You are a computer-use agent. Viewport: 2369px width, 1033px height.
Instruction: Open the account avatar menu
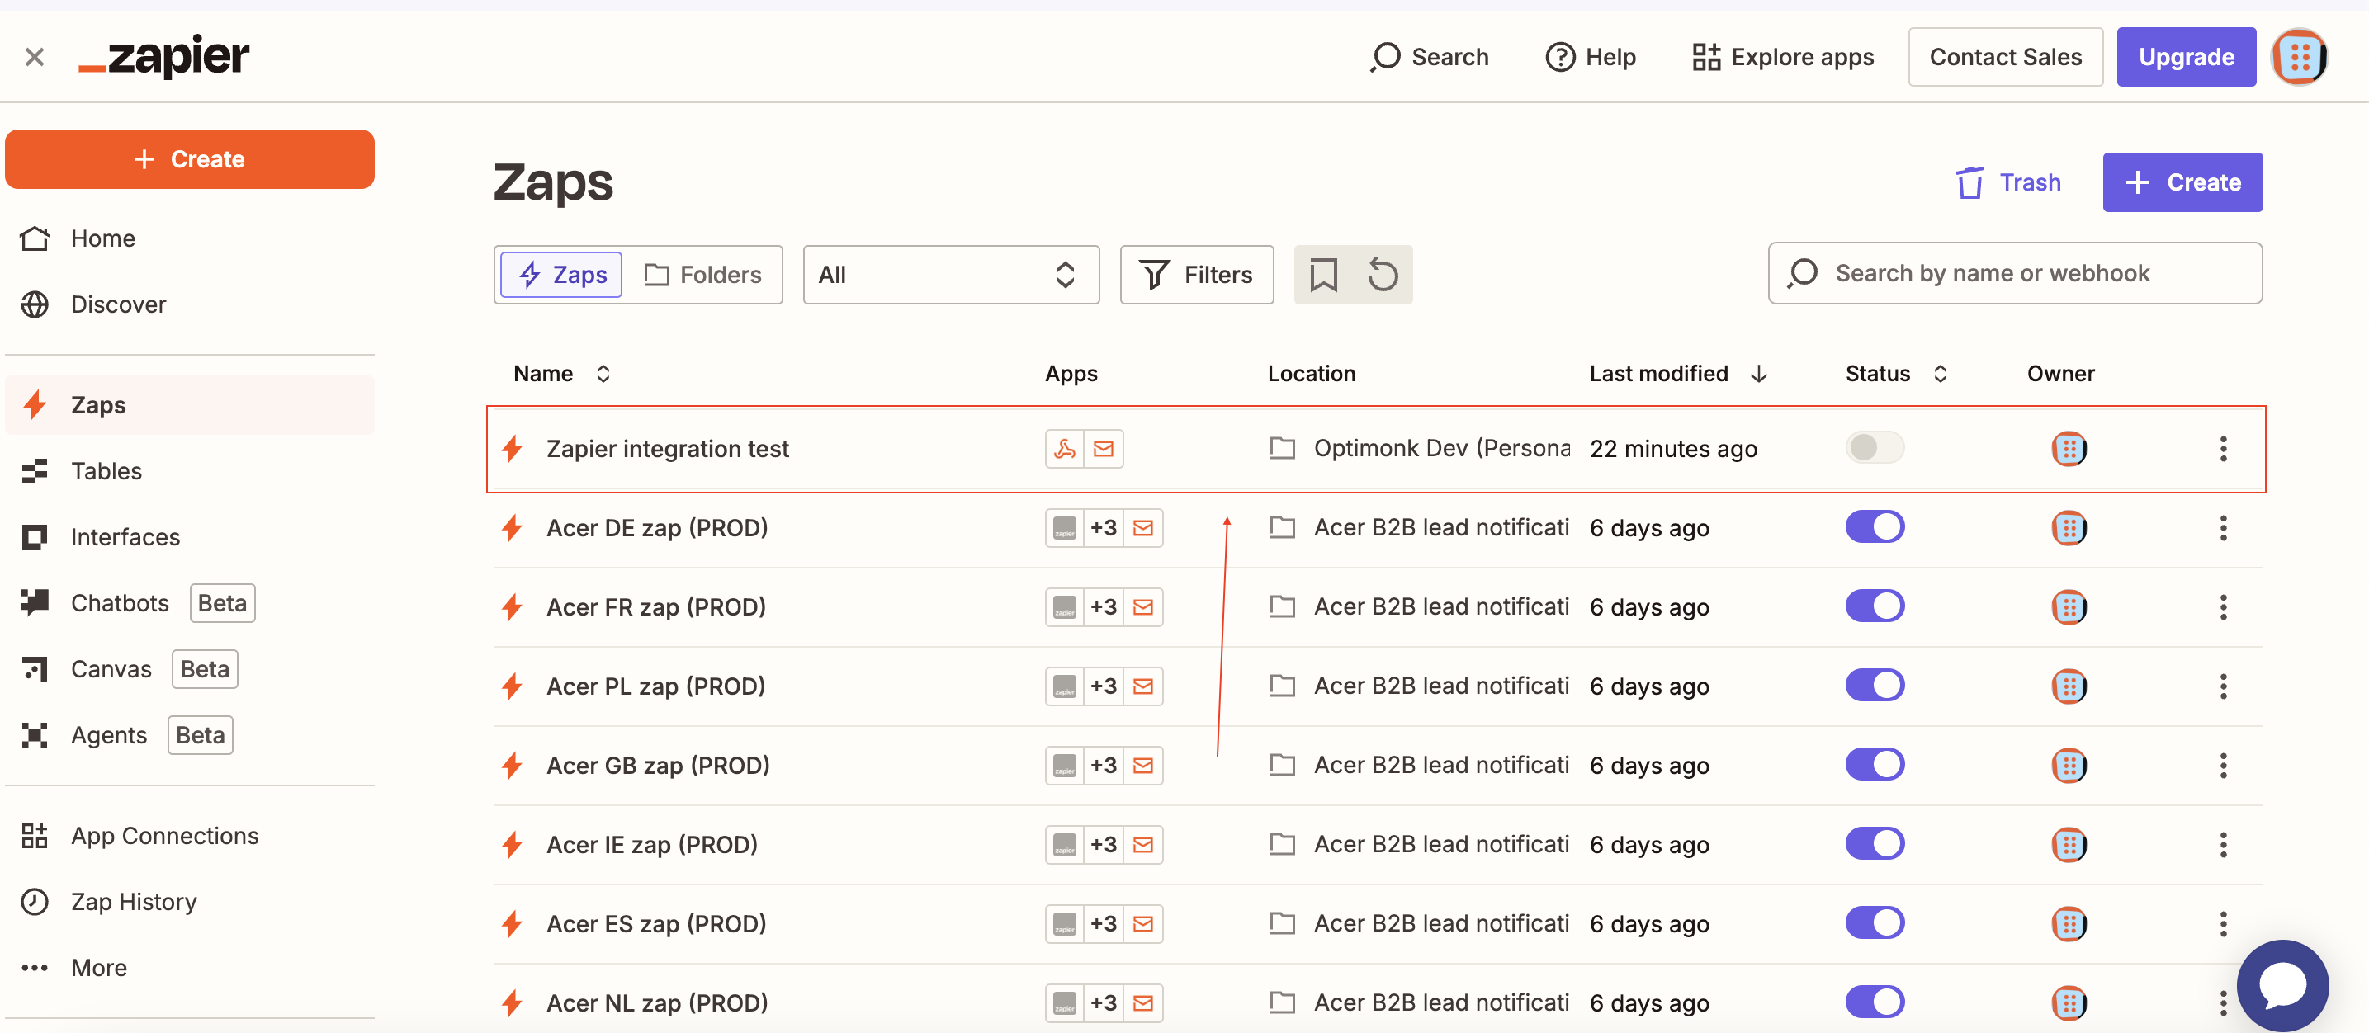(x=2300, y=57)
